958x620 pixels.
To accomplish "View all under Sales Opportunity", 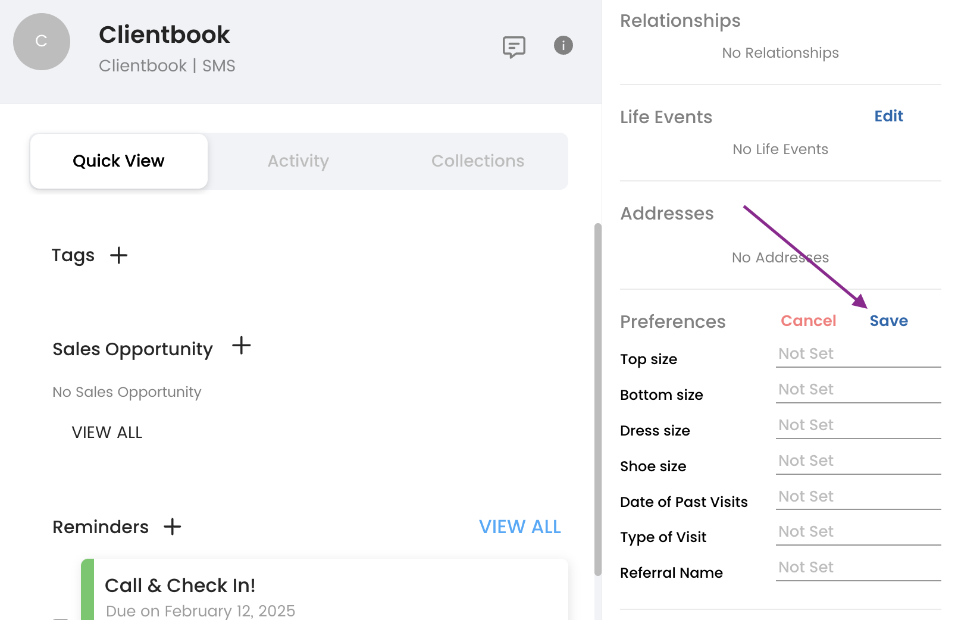I will 107,433.
